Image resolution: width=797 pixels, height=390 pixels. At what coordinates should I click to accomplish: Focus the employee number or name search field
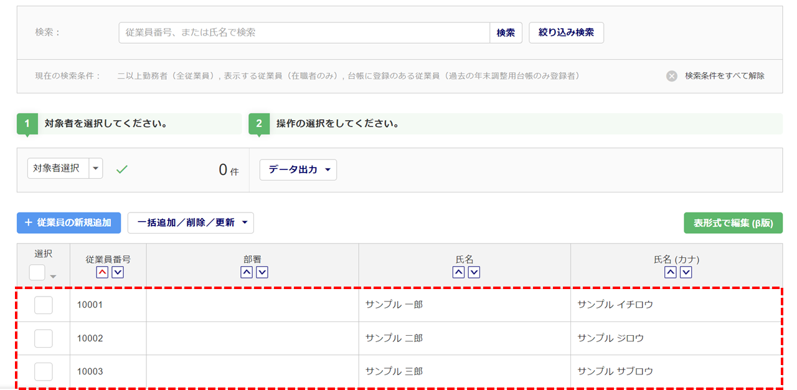pos(304,33)
